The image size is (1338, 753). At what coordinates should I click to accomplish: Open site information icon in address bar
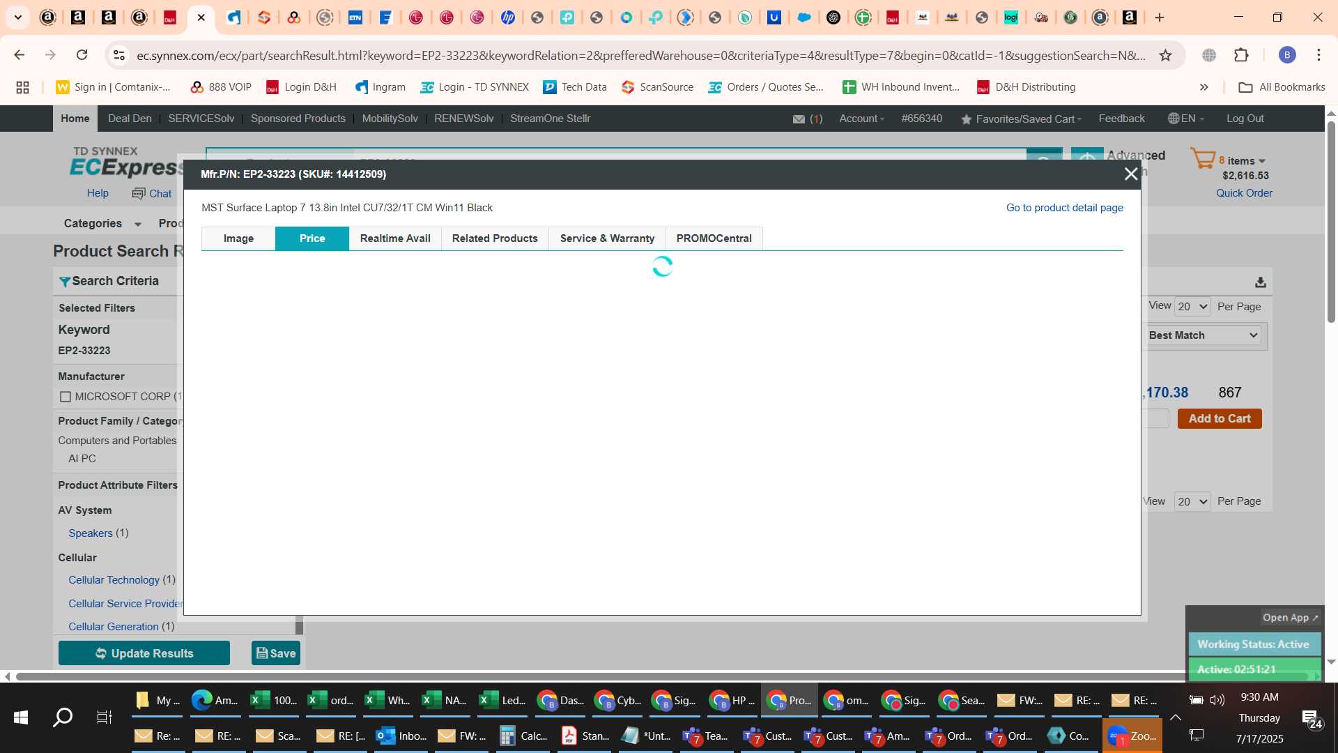pos(119,55)
